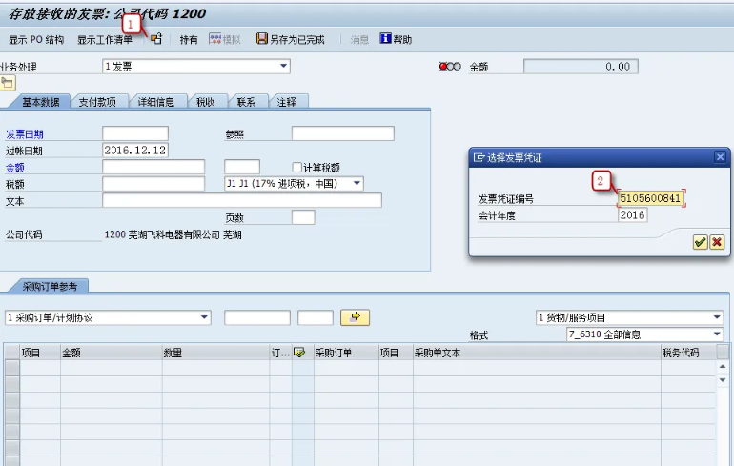This screenshot has height=466, width=734.
Task: Click the 采购单文本 column header
Action: tap(537, 353)
